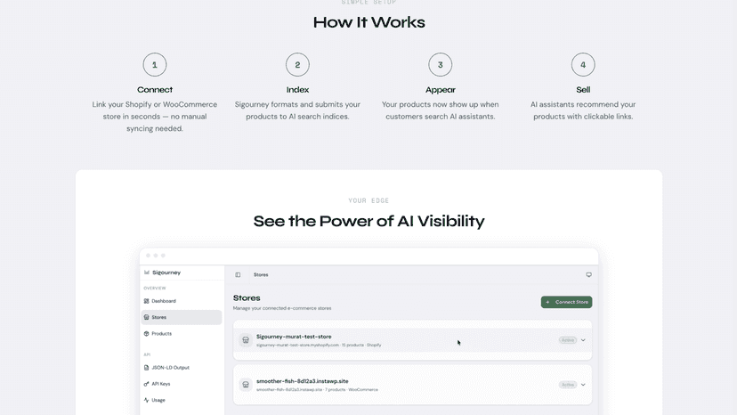Click the Sell step title
737x415 pixels.
tap(583, 89)
